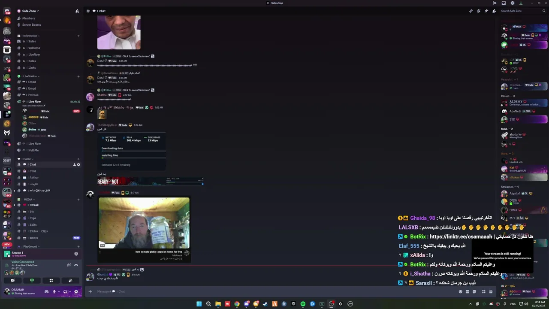The image size is (549, 309).
Task: Open game controller icon in user panel
Action: tap(46, 291)
